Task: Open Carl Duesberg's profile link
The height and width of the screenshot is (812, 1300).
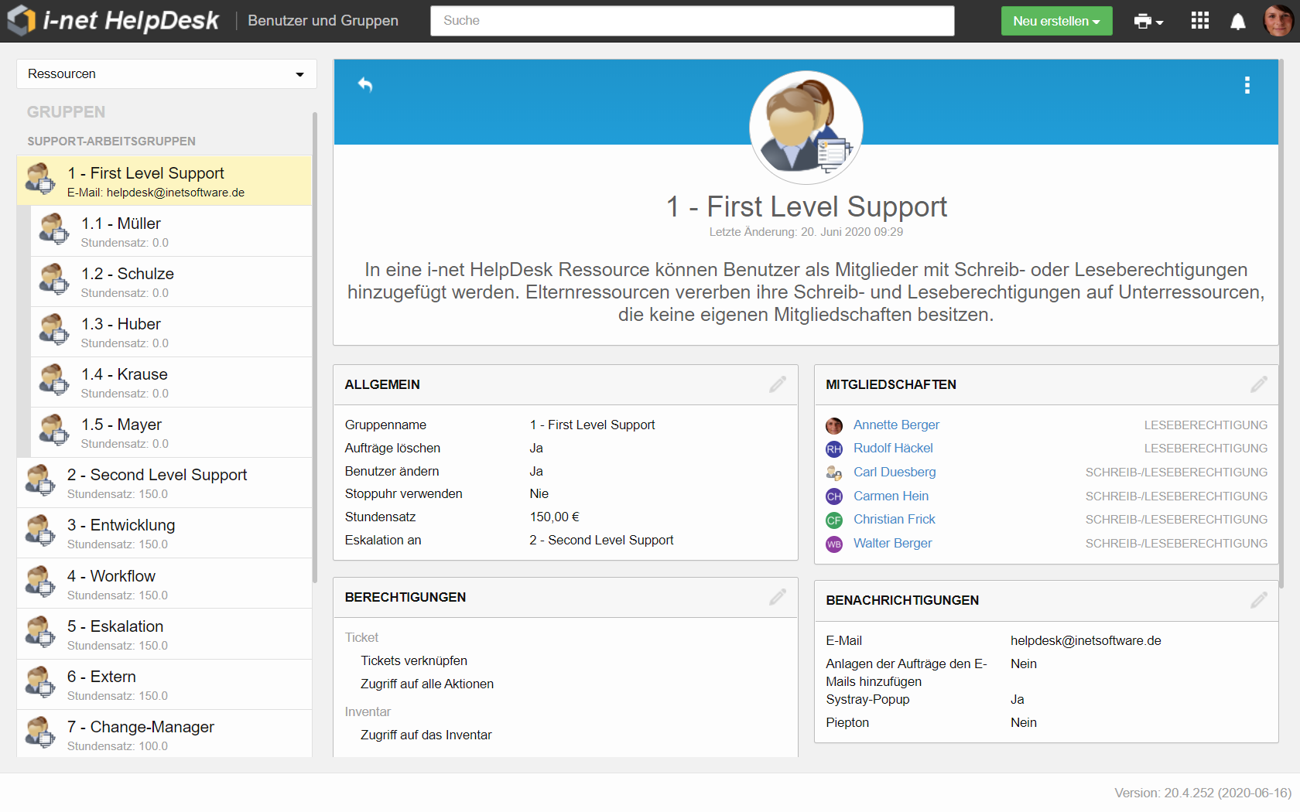Action: (x=895, y=472)
